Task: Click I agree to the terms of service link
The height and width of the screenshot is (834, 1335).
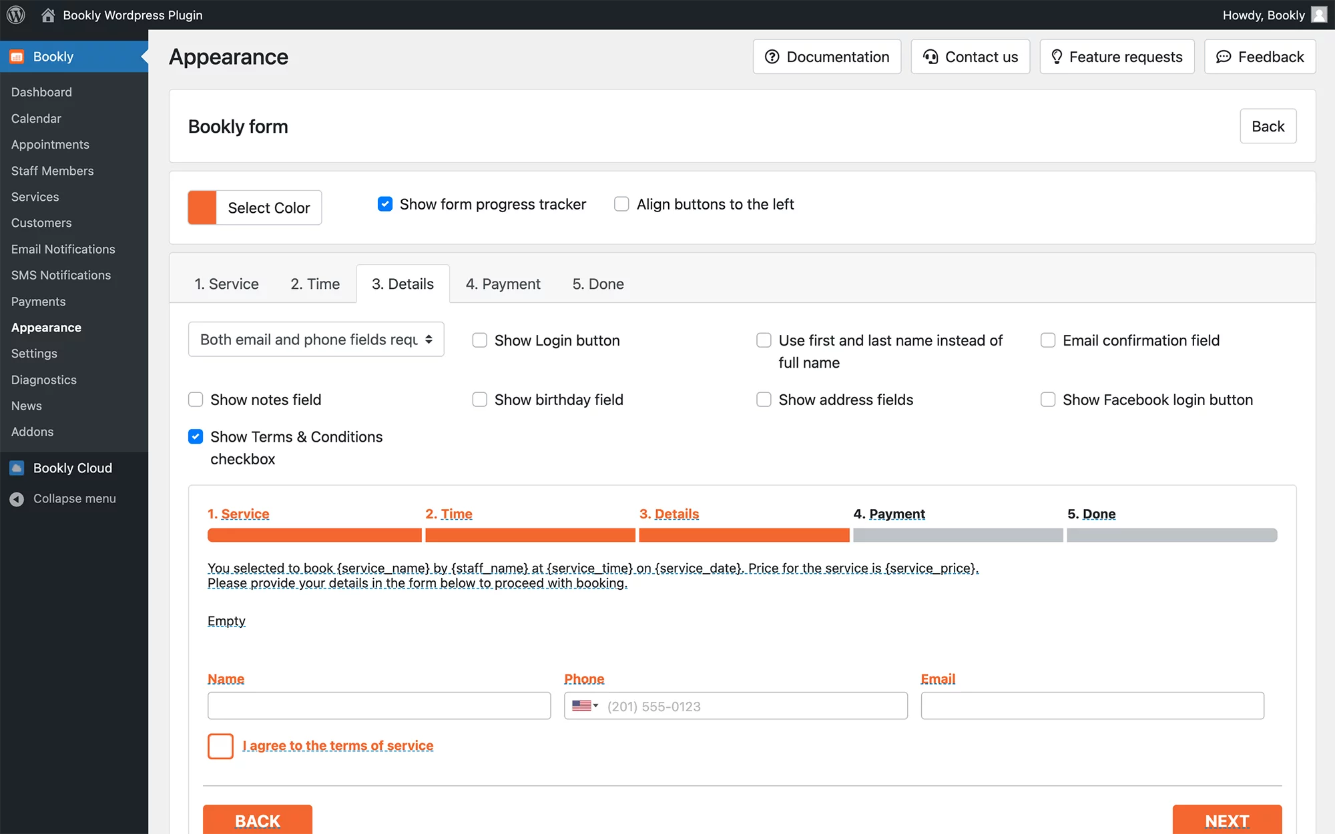Action: click(x=338, y=745)
